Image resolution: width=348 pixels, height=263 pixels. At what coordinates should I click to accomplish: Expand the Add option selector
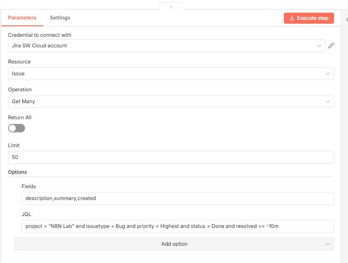174,244
